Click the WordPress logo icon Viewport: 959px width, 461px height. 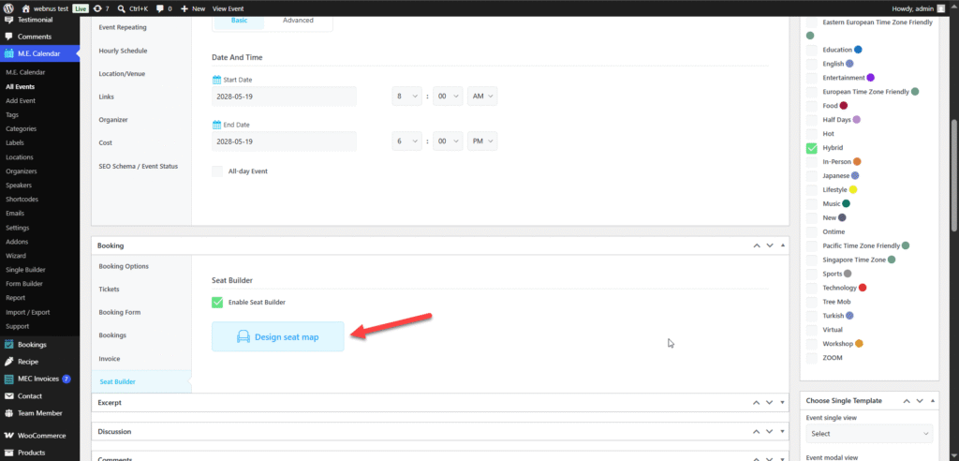(x=9, y=8)
